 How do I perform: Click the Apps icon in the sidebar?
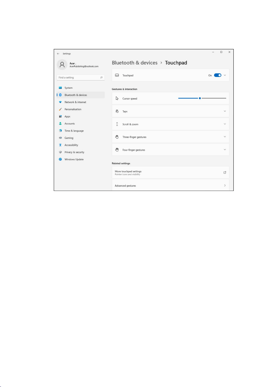(60, 116)
